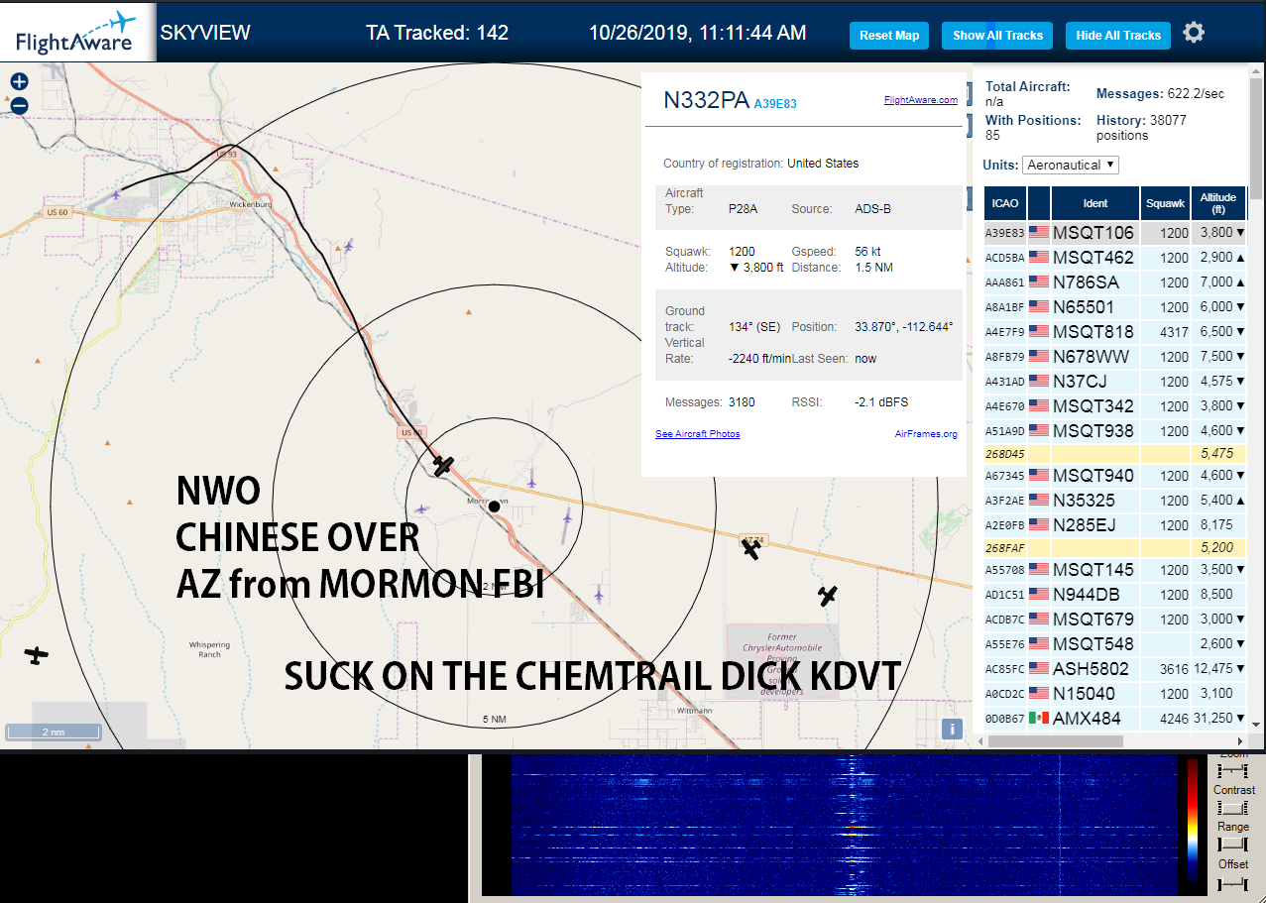Adjust the Offset slider in the waterfall panel
This screenshot has height=903, width=1266.
click(1232, 882)
